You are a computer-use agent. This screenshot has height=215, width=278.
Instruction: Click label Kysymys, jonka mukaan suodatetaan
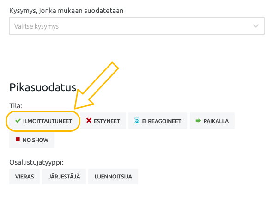point(66,11)
